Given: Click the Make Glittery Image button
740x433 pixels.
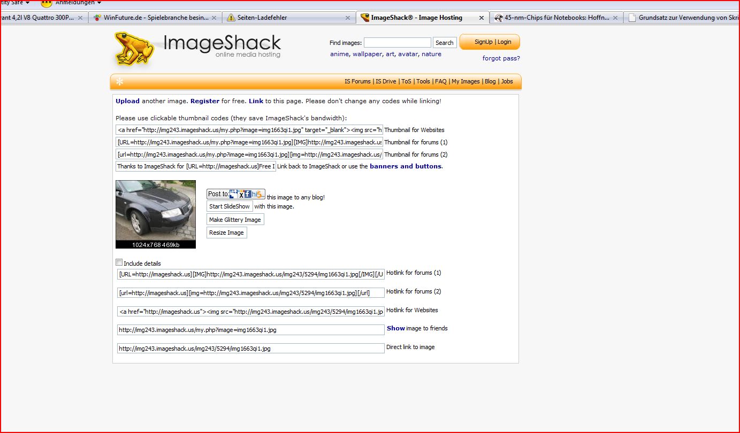Looking at the screenshot, I should click(235, 220).
